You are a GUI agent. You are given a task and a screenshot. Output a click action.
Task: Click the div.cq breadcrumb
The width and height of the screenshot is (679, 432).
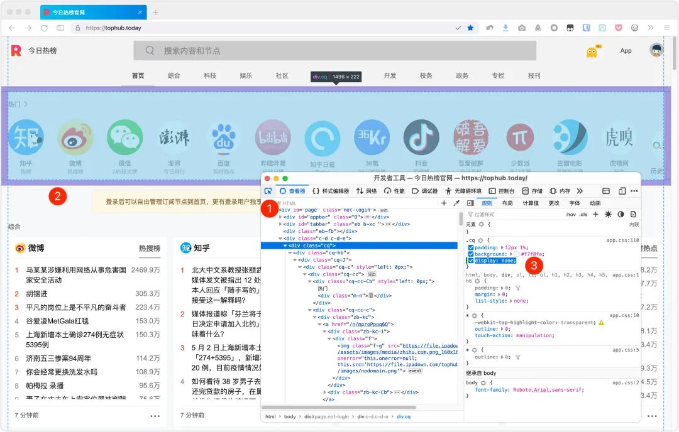click(404, 416)
